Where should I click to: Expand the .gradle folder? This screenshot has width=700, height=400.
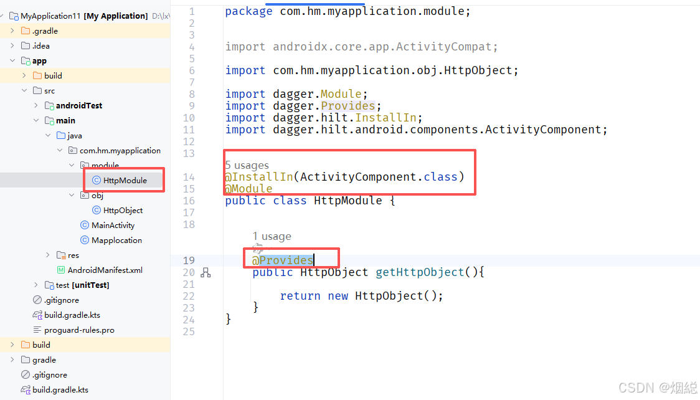click(12, 30)
